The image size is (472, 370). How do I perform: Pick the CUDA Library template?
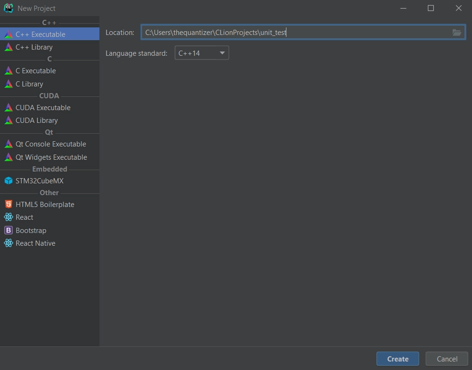pos(50,120)
